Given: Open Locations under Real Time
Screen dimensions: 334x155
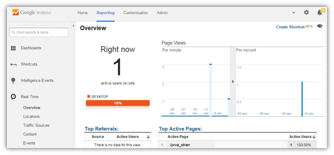Looking at the screenshot, I should [x=31, y=116].
